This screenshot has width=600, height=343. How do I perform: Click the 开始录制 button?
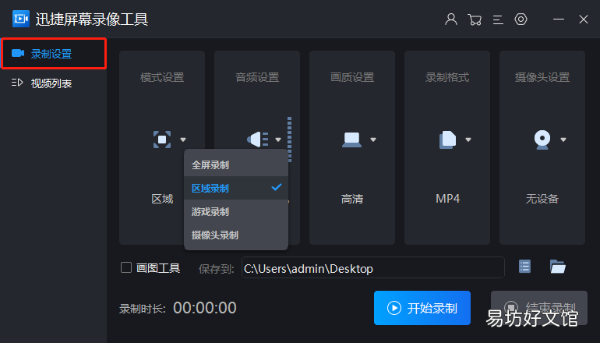[x=422, y=308]
